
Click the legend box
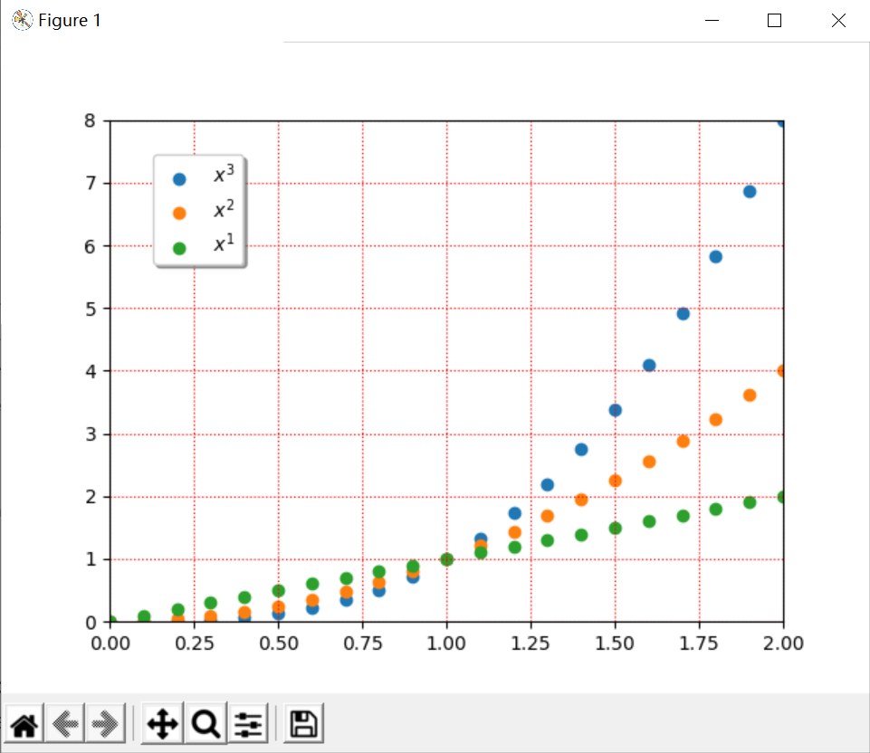click(199, 208)
